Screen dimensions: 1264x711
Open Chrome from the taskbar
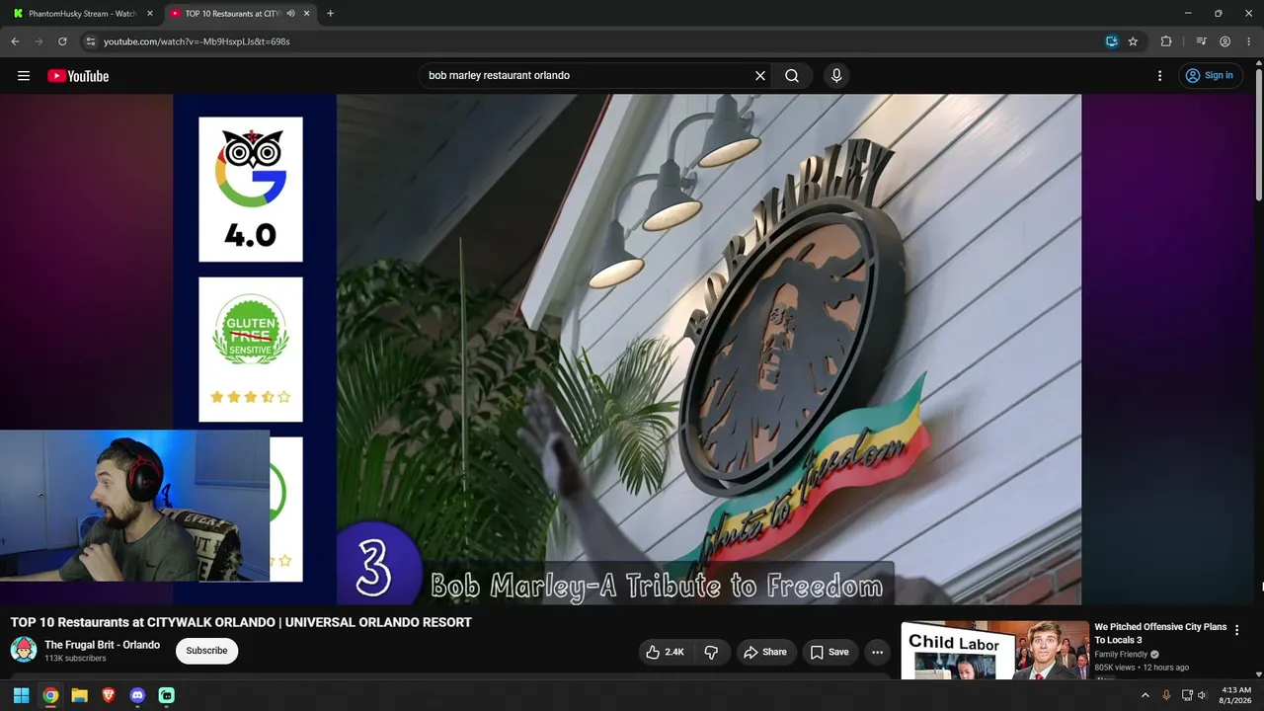[50, 695]
